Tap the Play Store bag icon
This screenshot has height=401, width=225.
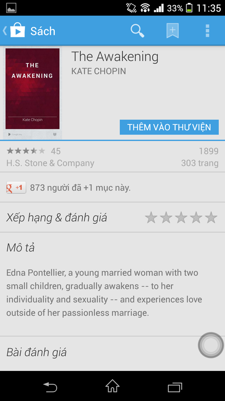(x=18, y=31)
